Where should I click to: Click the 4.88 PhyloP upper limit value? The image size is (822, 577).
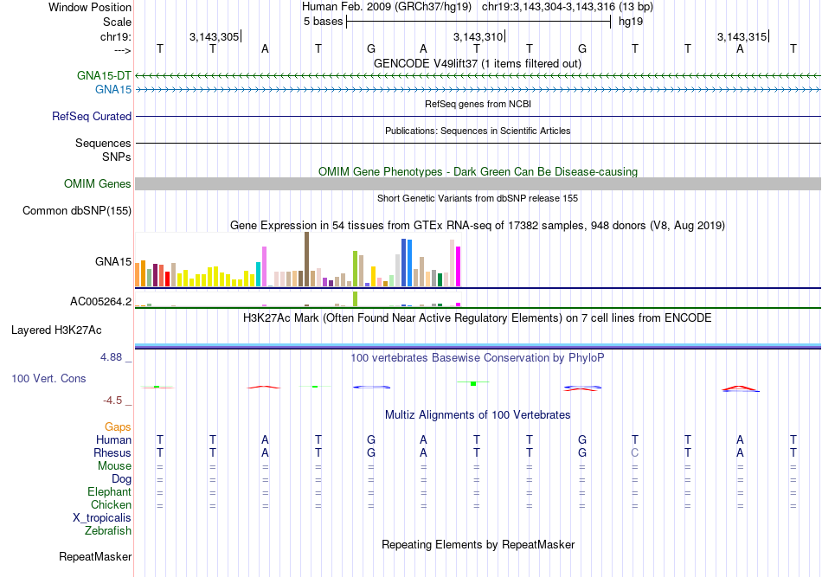coord(111,357)
